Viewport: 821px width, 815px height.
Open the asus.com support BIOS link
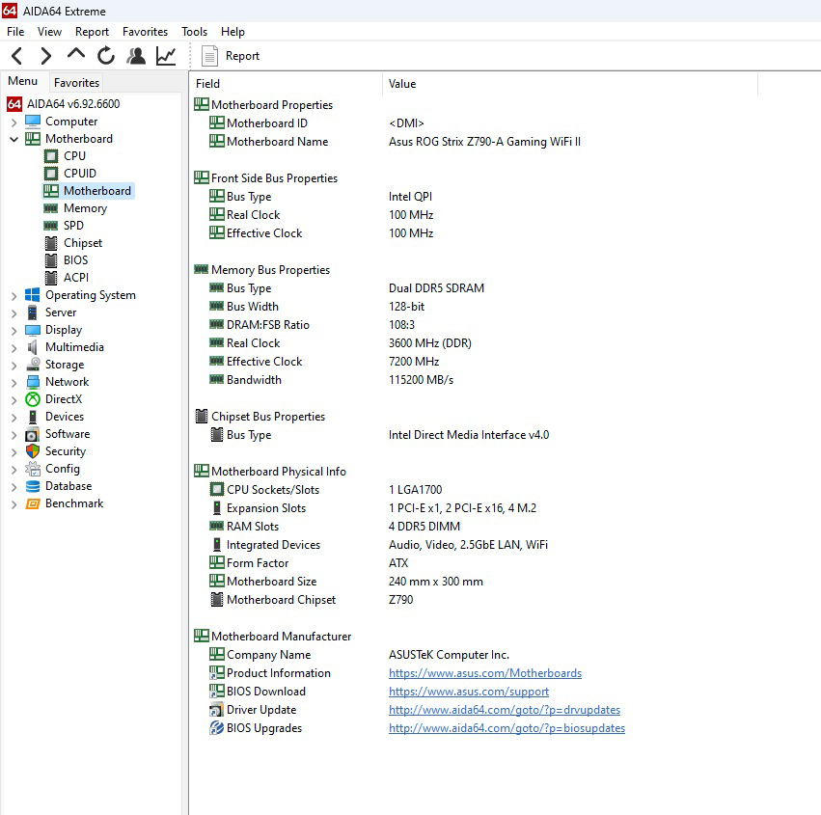469,692
